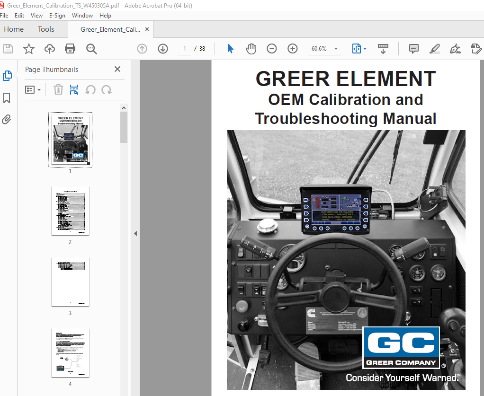This screenshot has height=396, width=484.
Task: Select the arrow Selection tool
Action: (230, 49)
